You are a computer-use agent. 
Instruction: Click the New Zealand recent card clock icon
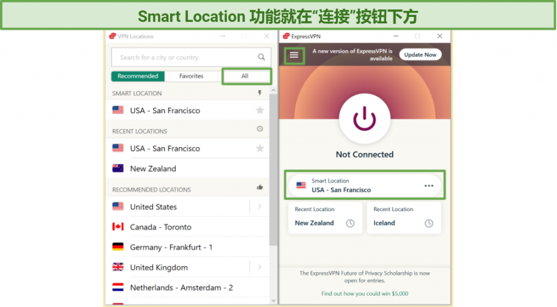tap(350, 223)
